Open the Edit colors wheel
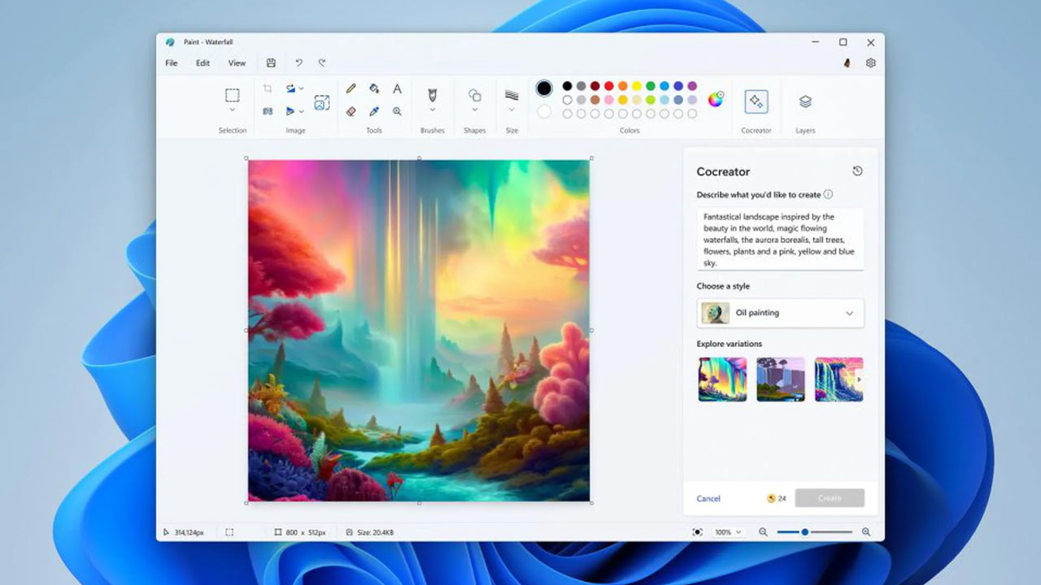The width and height of the screenshot is (1041, 585). point(716,99)
